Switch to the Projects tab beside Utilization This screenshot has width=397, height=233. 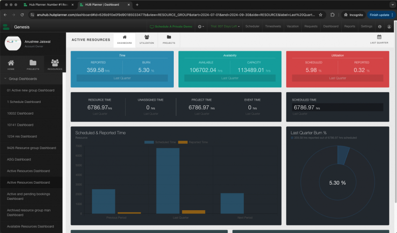[x=169, y=39]
